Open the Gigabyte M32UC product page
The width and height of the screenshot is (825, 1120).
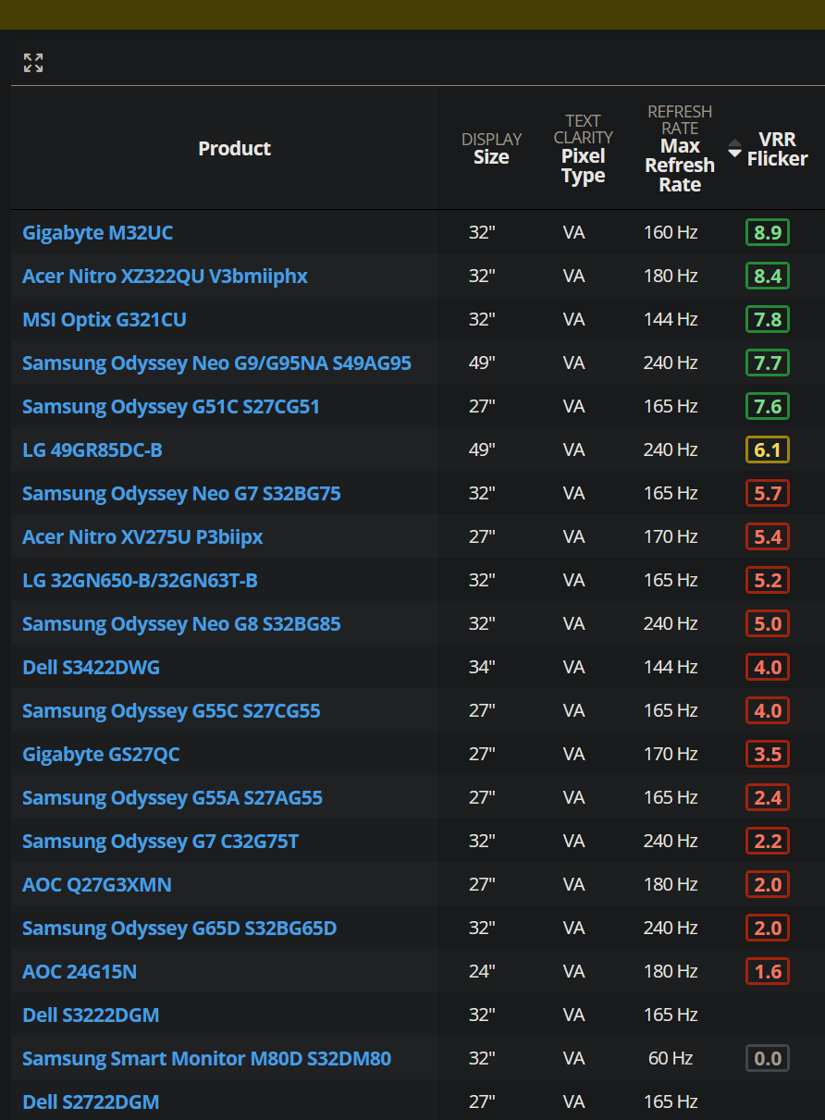point(97,232)
